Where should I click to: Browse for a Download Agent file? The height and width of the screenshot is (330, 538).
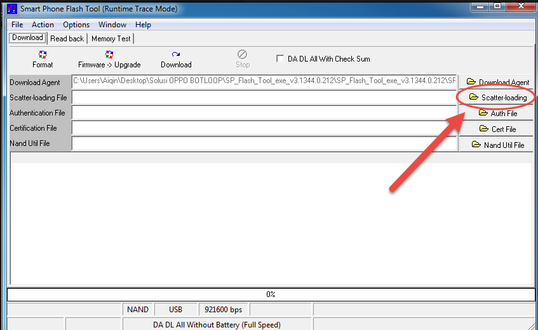[497, 82]
